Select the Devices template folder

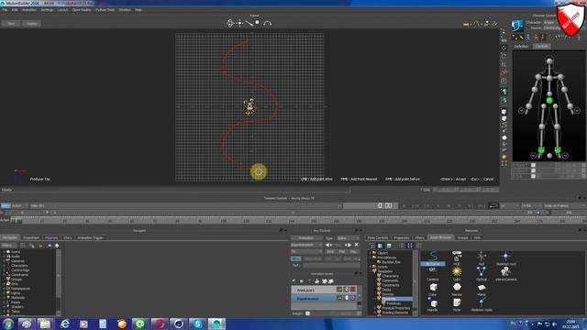point(388,294)
